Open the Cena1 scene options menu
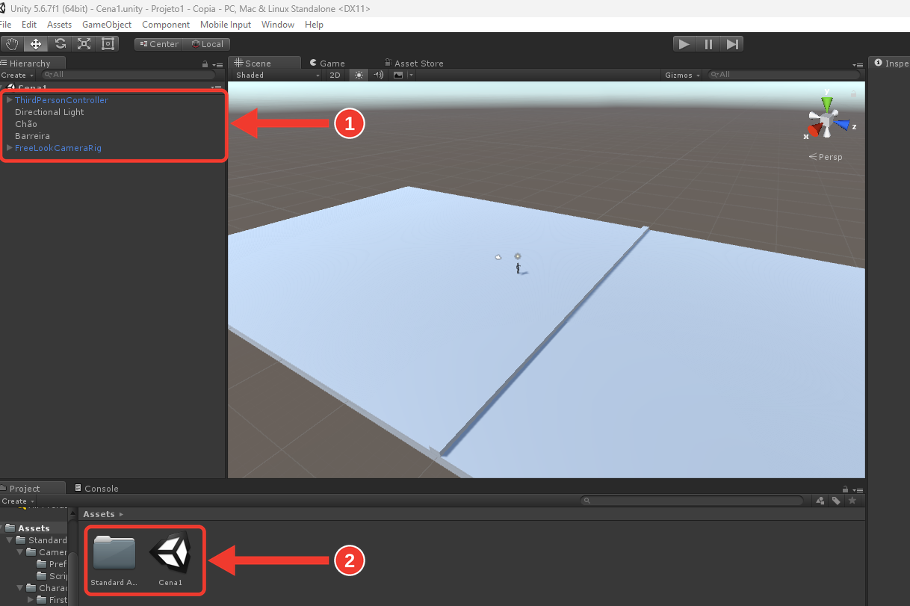Screen dimensions: 910x606 (x=217, y=87)
